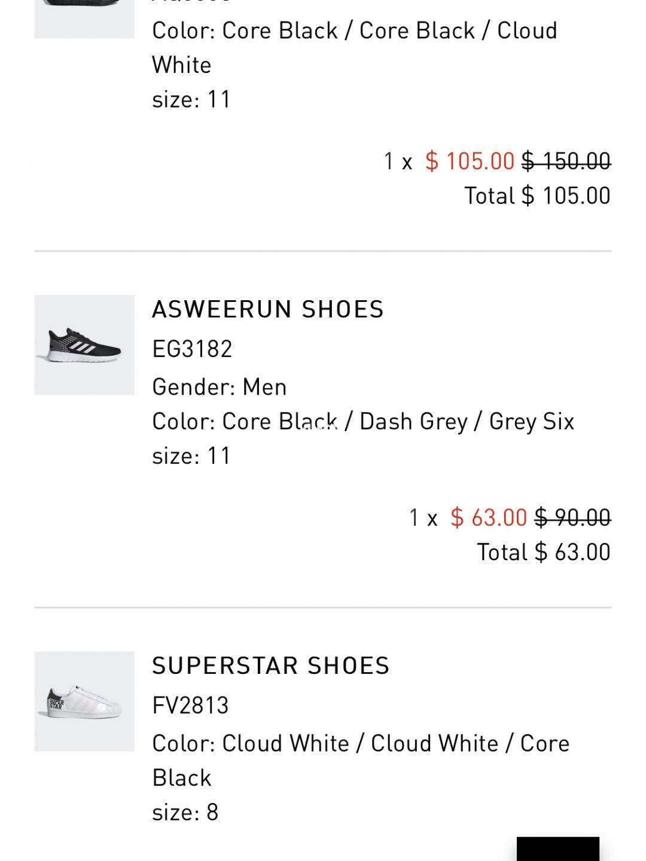
Task: Click the crossed-out $ 90.00 price
Action: pos(573,517)
